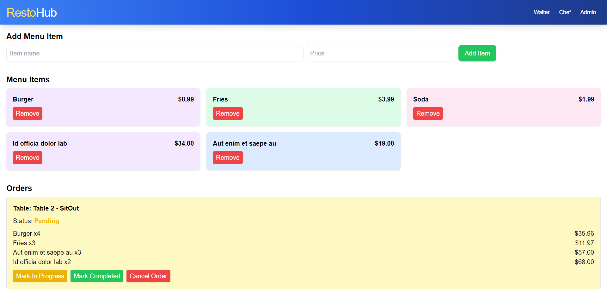Click the Aut enim et saepe au card title
This screenshot has width=607, height=306.
coord(244,143)
